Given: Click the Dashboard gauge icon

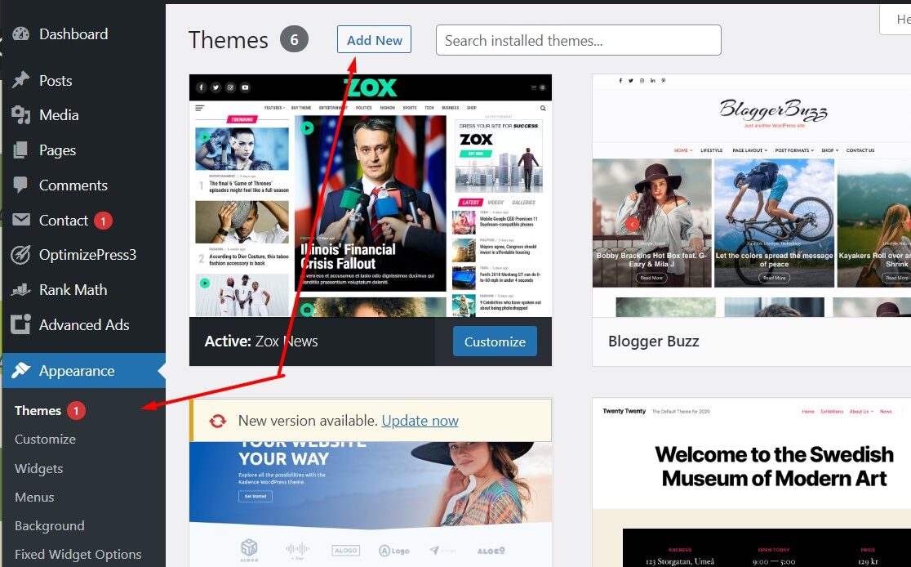Looking at the screenshot, I should 21,33.
